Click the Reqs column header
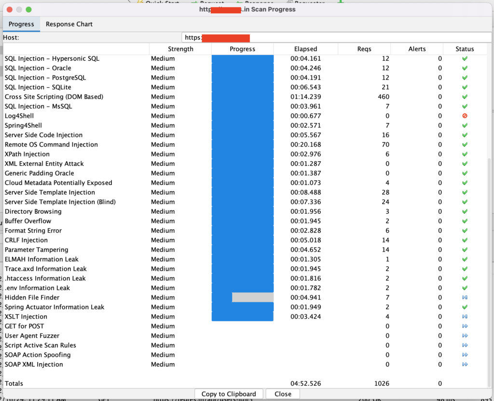494x401 pixels. click(364, 49)
